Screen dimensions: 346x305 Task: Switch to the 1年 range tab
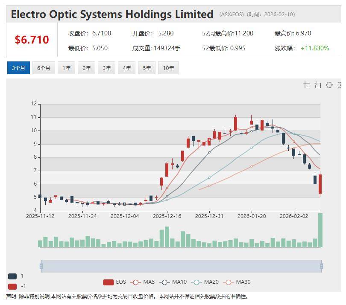click(66, 68)
